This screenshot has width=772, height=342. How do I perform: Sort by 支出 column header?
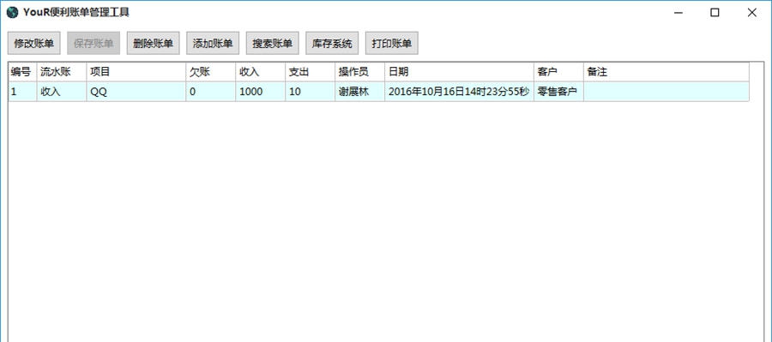[x=311, y=72]
